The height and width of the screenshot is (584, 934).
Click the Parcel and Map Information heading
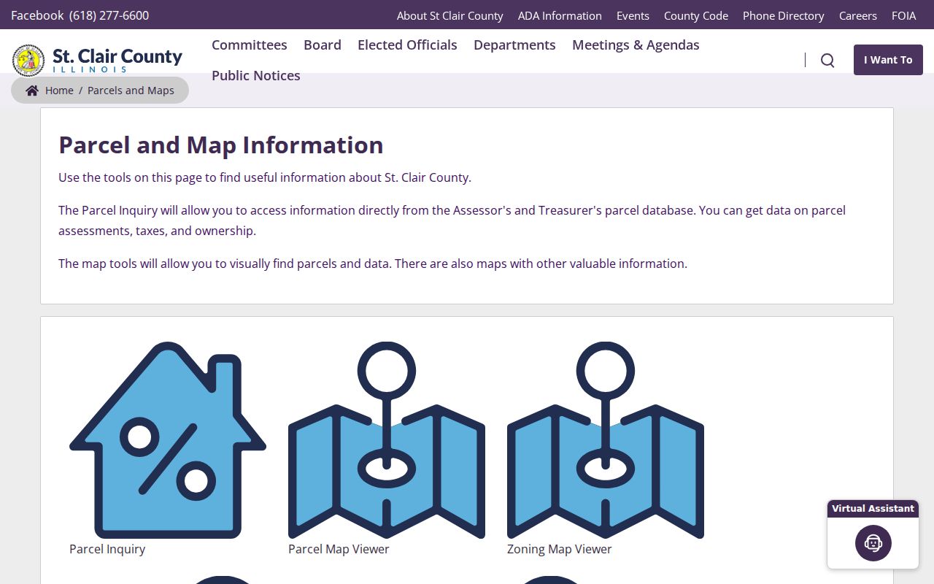point(221,145)
